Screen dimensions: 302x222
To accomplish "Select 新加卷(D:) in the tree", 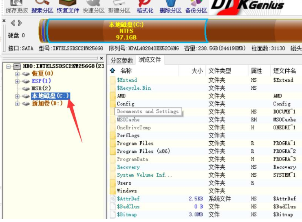I will 47,103.
